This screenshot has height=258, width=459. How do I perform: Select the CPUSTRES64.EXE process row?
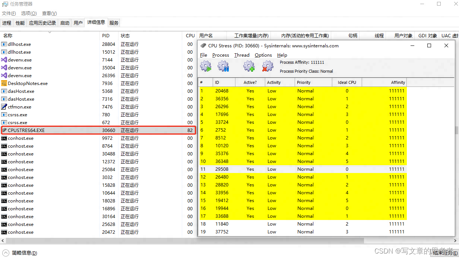(x=99, y=130)
